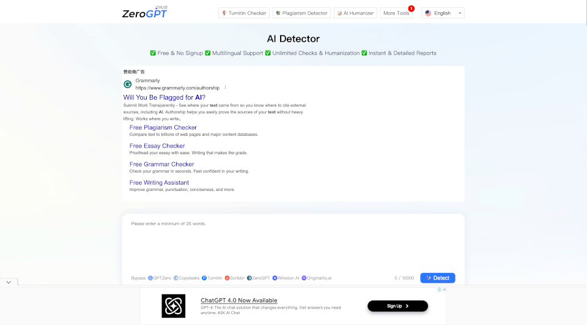Open the English language dropdown
Image resolution: width=587 pixels, height=325 pixels.
pos(443,13)
